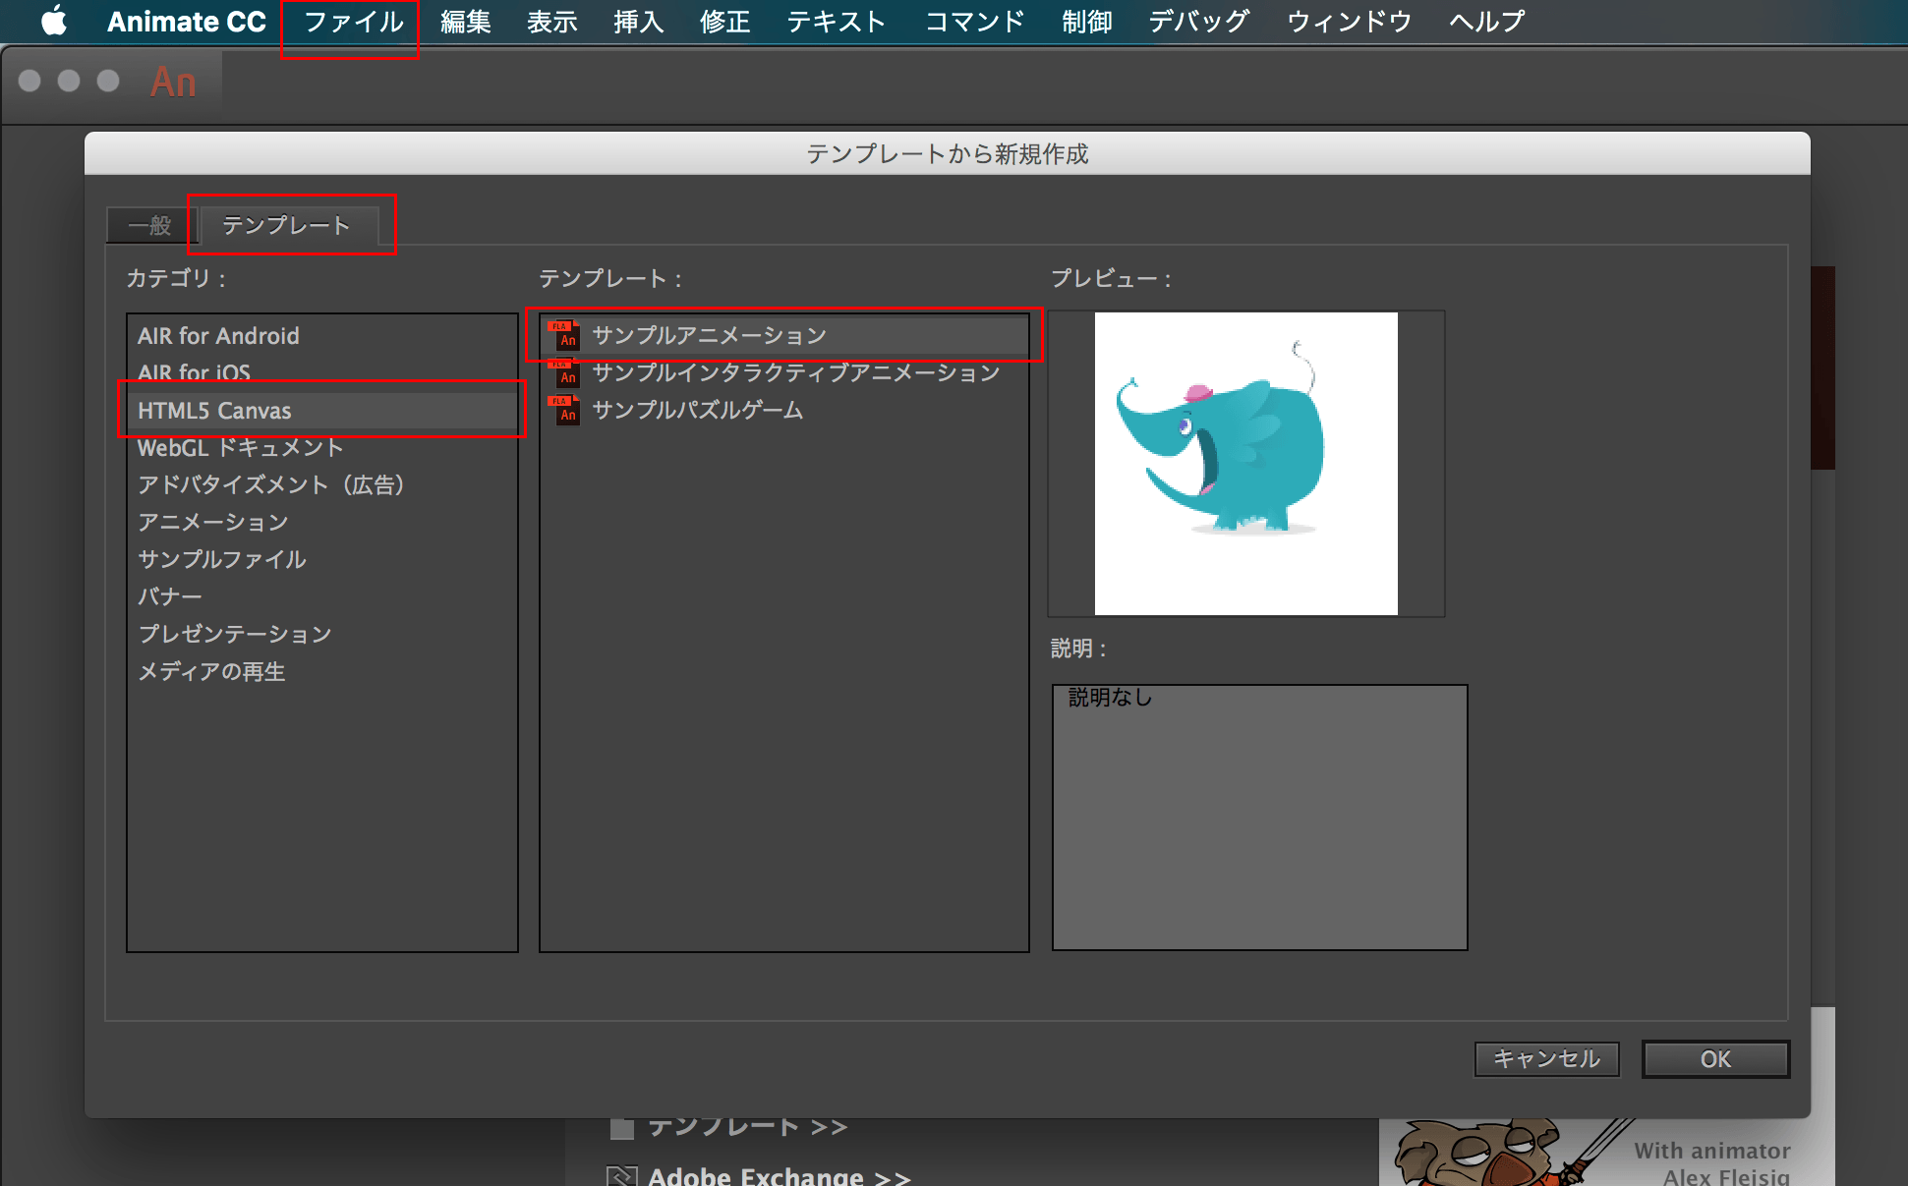Image resolution: width=1908 pixels, height=1186 pixels.
Task: Click the Adobe Exchange icon in the start screen
Action: tap(621, 1175)
